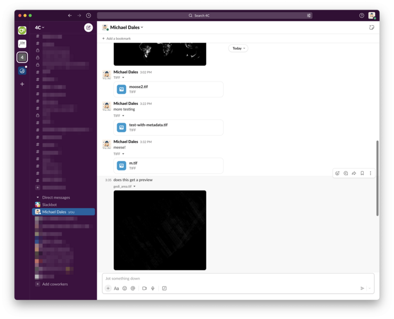This screenshot has height=319, width=394.
Task: Open the history clock icon
Action: 88,15
